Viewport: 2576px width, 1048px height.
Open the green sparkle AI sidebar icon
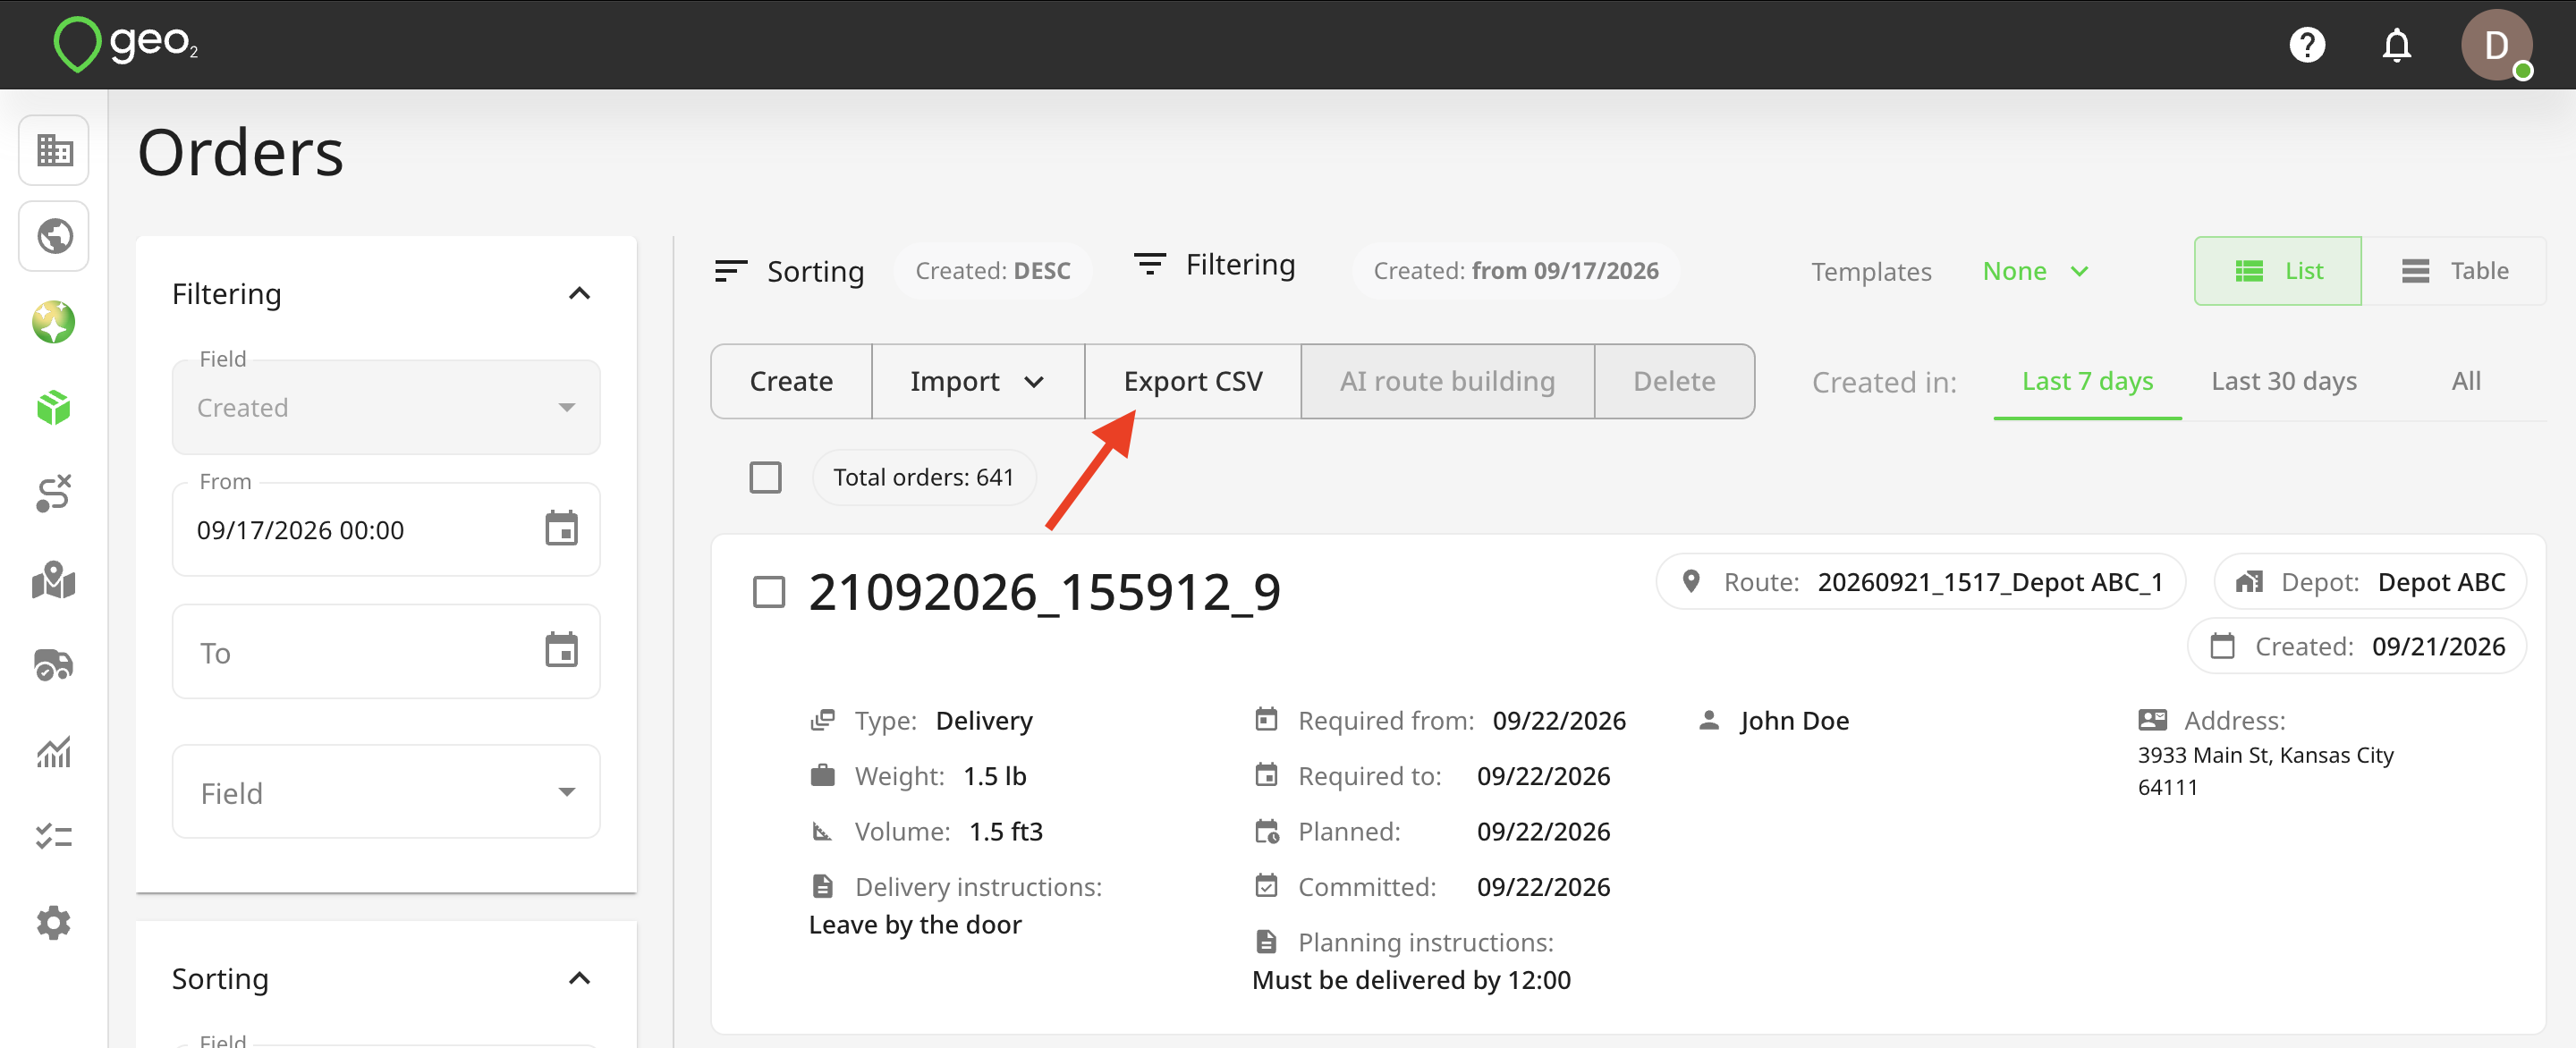pyautogui.click(x=54, y=322)
